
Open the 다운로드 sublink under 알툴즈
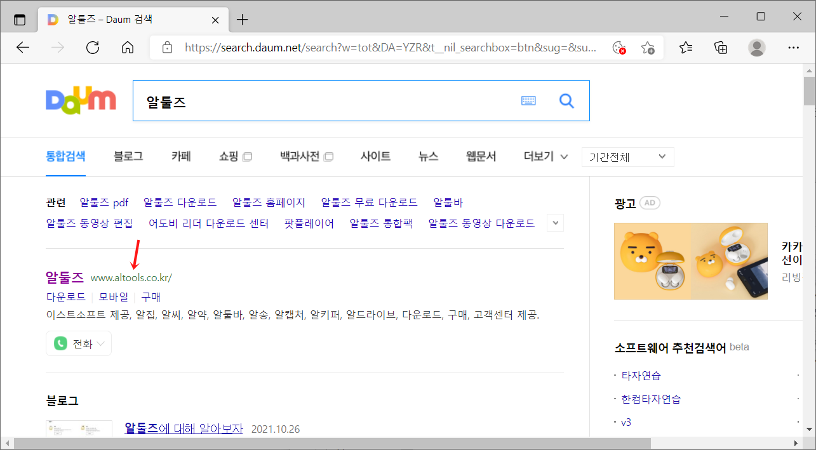click(66, 296)
